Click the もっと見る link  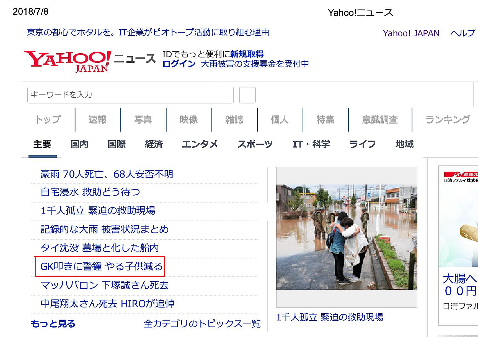53,324
